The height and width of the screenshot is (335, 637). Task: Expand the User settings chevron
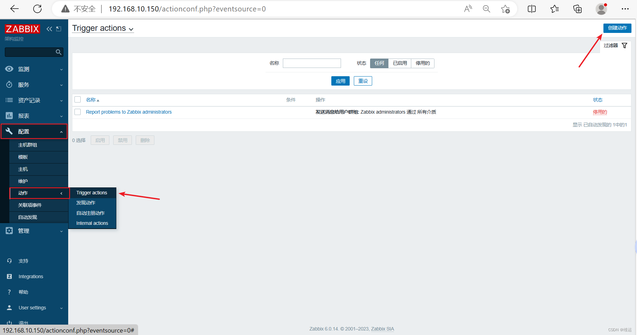(x=61, y=308)
